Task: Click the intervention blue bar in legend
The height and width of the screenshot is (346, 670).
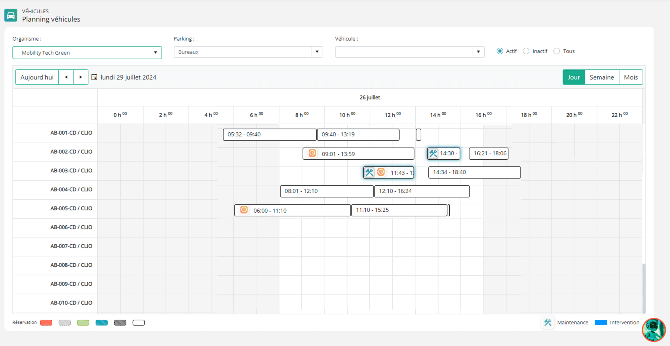Action: tap(601, 322)
